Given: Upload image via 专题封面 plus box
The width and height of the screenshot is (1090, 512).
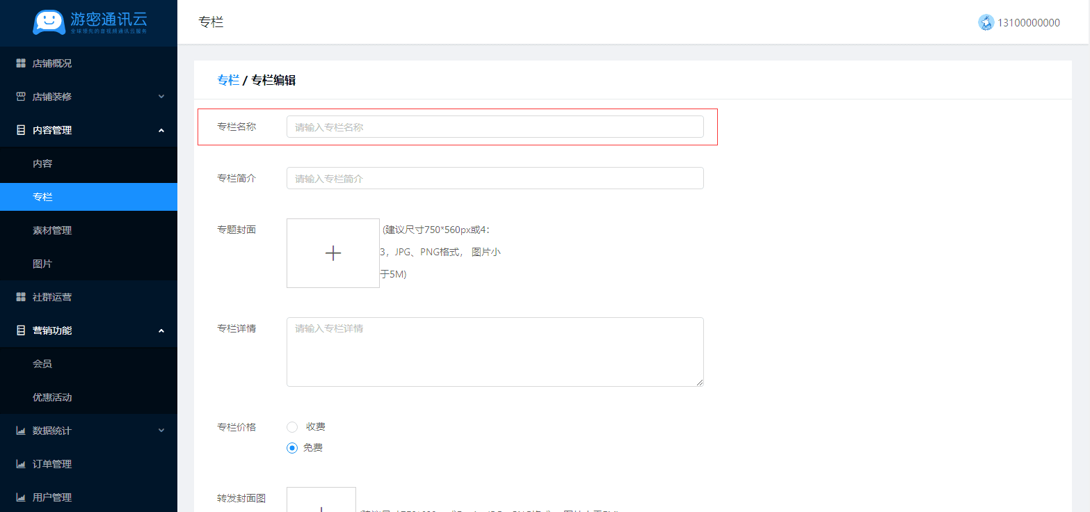Looking at the screenshot, I should click(x=332, y=253).
